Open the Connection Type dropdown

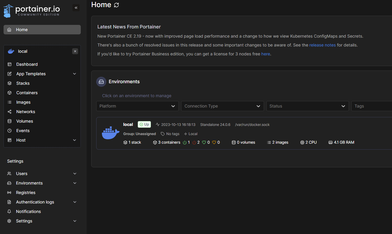pos(222,106)
